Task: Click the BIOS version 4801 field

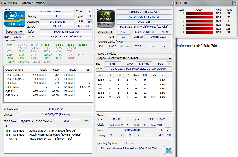Action: pos(66,121)
